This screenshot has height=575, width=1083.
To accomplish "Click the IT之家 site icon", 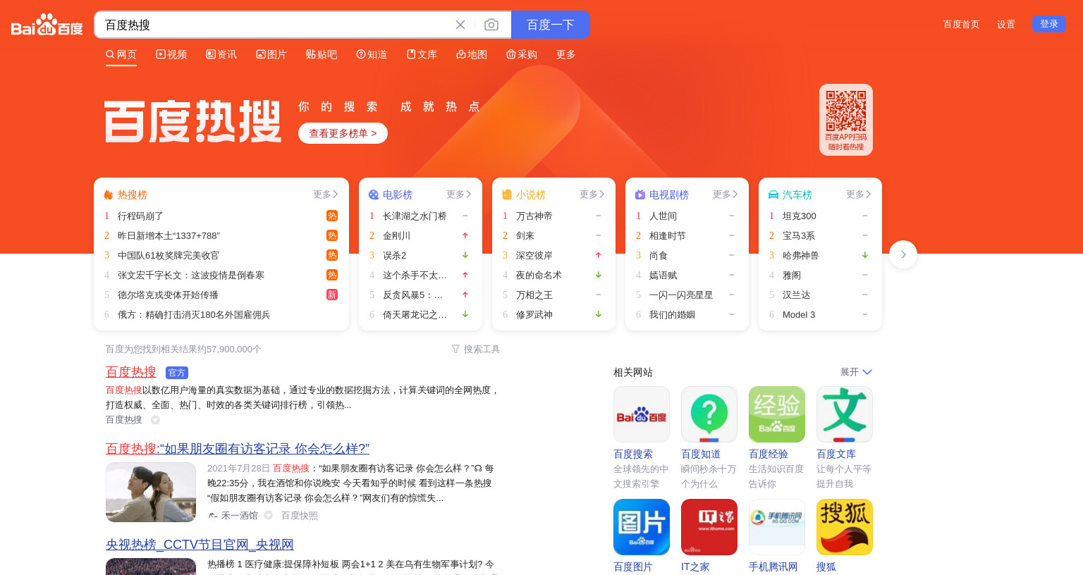I will click(709, 527).
